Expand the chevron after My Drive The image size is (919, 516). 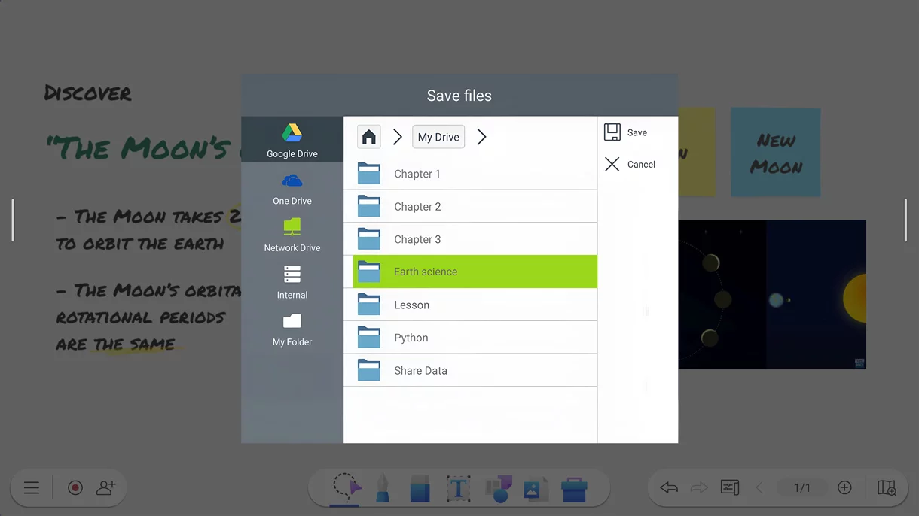coord(481,137)
